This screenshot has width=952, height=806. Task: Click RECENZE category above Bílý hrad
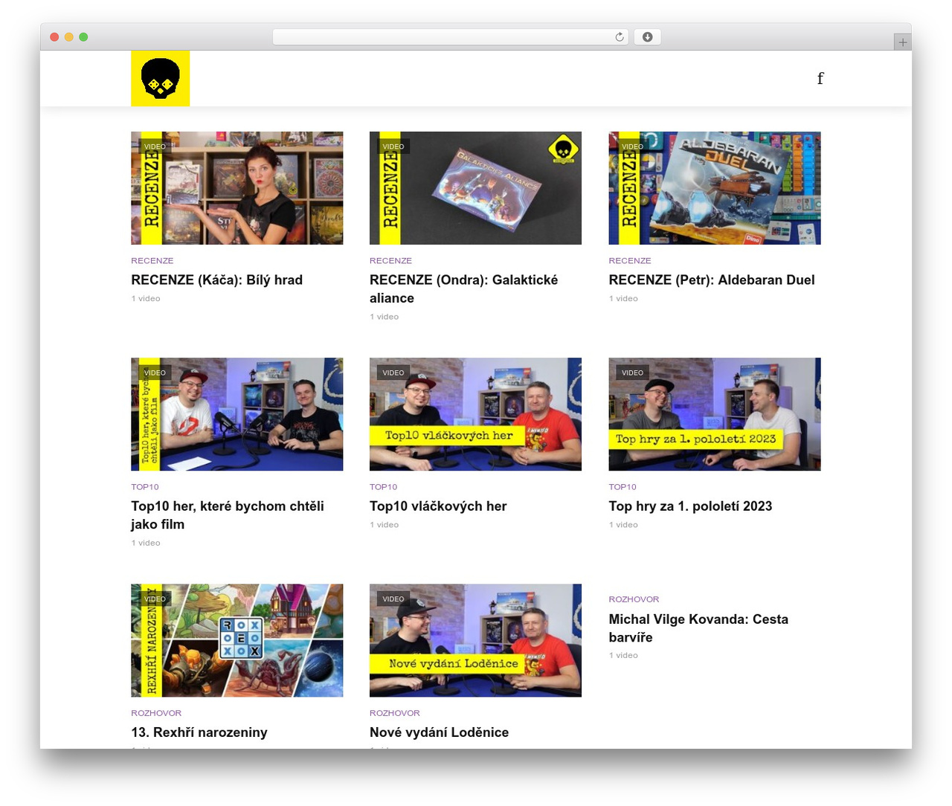tap(152, 261)
